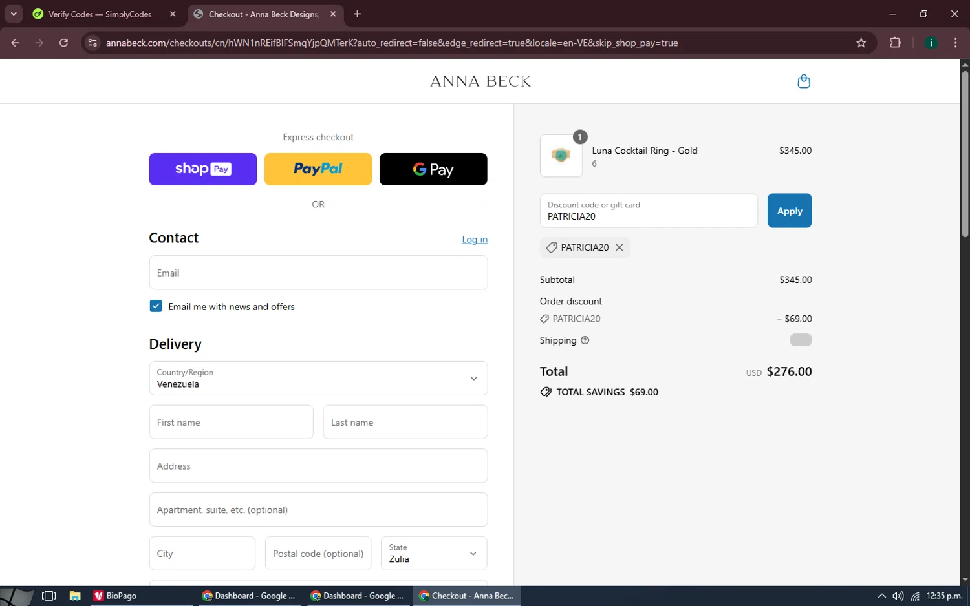Open the Chrome three-dot menu

(955, 43)
